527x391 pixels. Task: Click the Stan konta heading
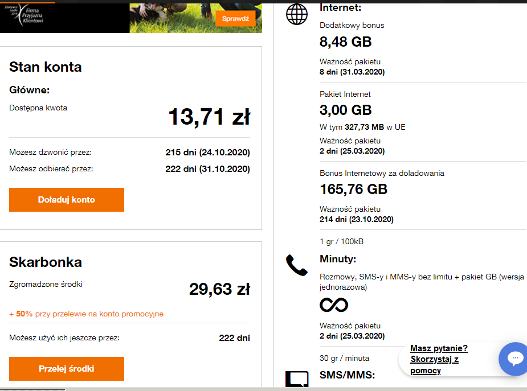click(x=46, y=67)
